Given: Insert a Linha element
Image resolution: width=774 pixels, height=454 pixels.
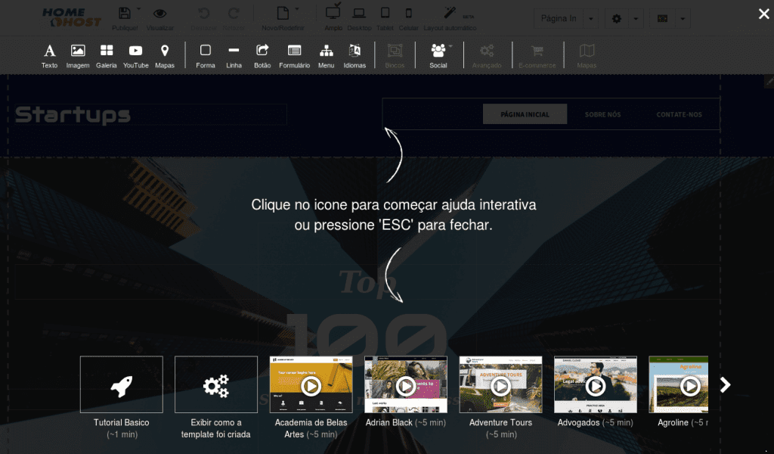Looking at the screenshot, I should (234, 56).
